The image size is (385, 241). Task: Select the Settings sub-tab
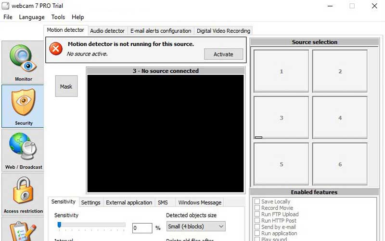90,202
